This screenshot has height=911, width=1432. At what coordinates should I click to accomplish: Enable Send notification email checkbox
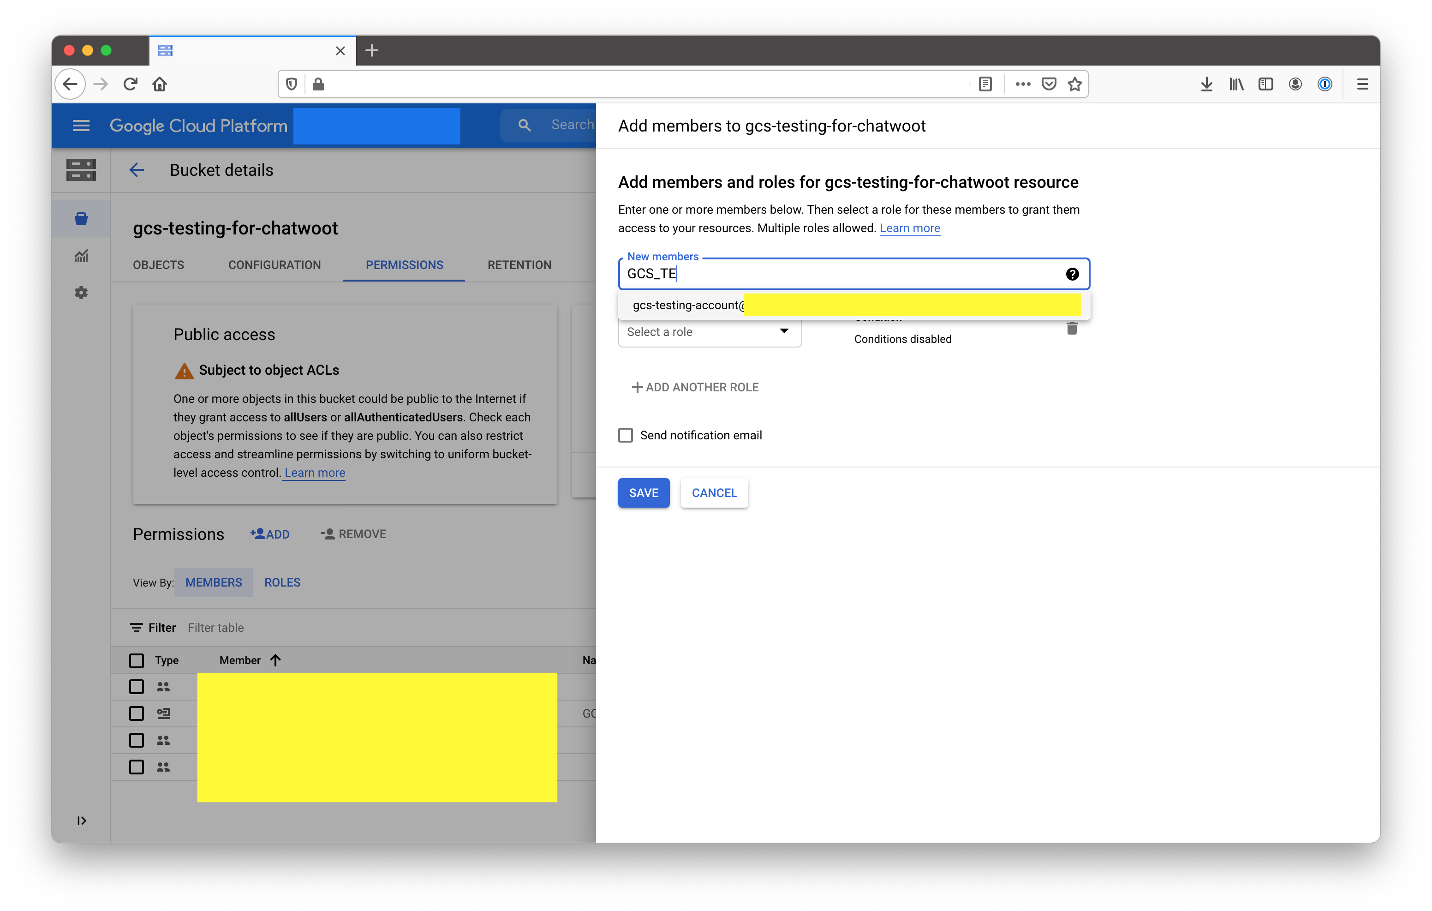coord(626,435)
